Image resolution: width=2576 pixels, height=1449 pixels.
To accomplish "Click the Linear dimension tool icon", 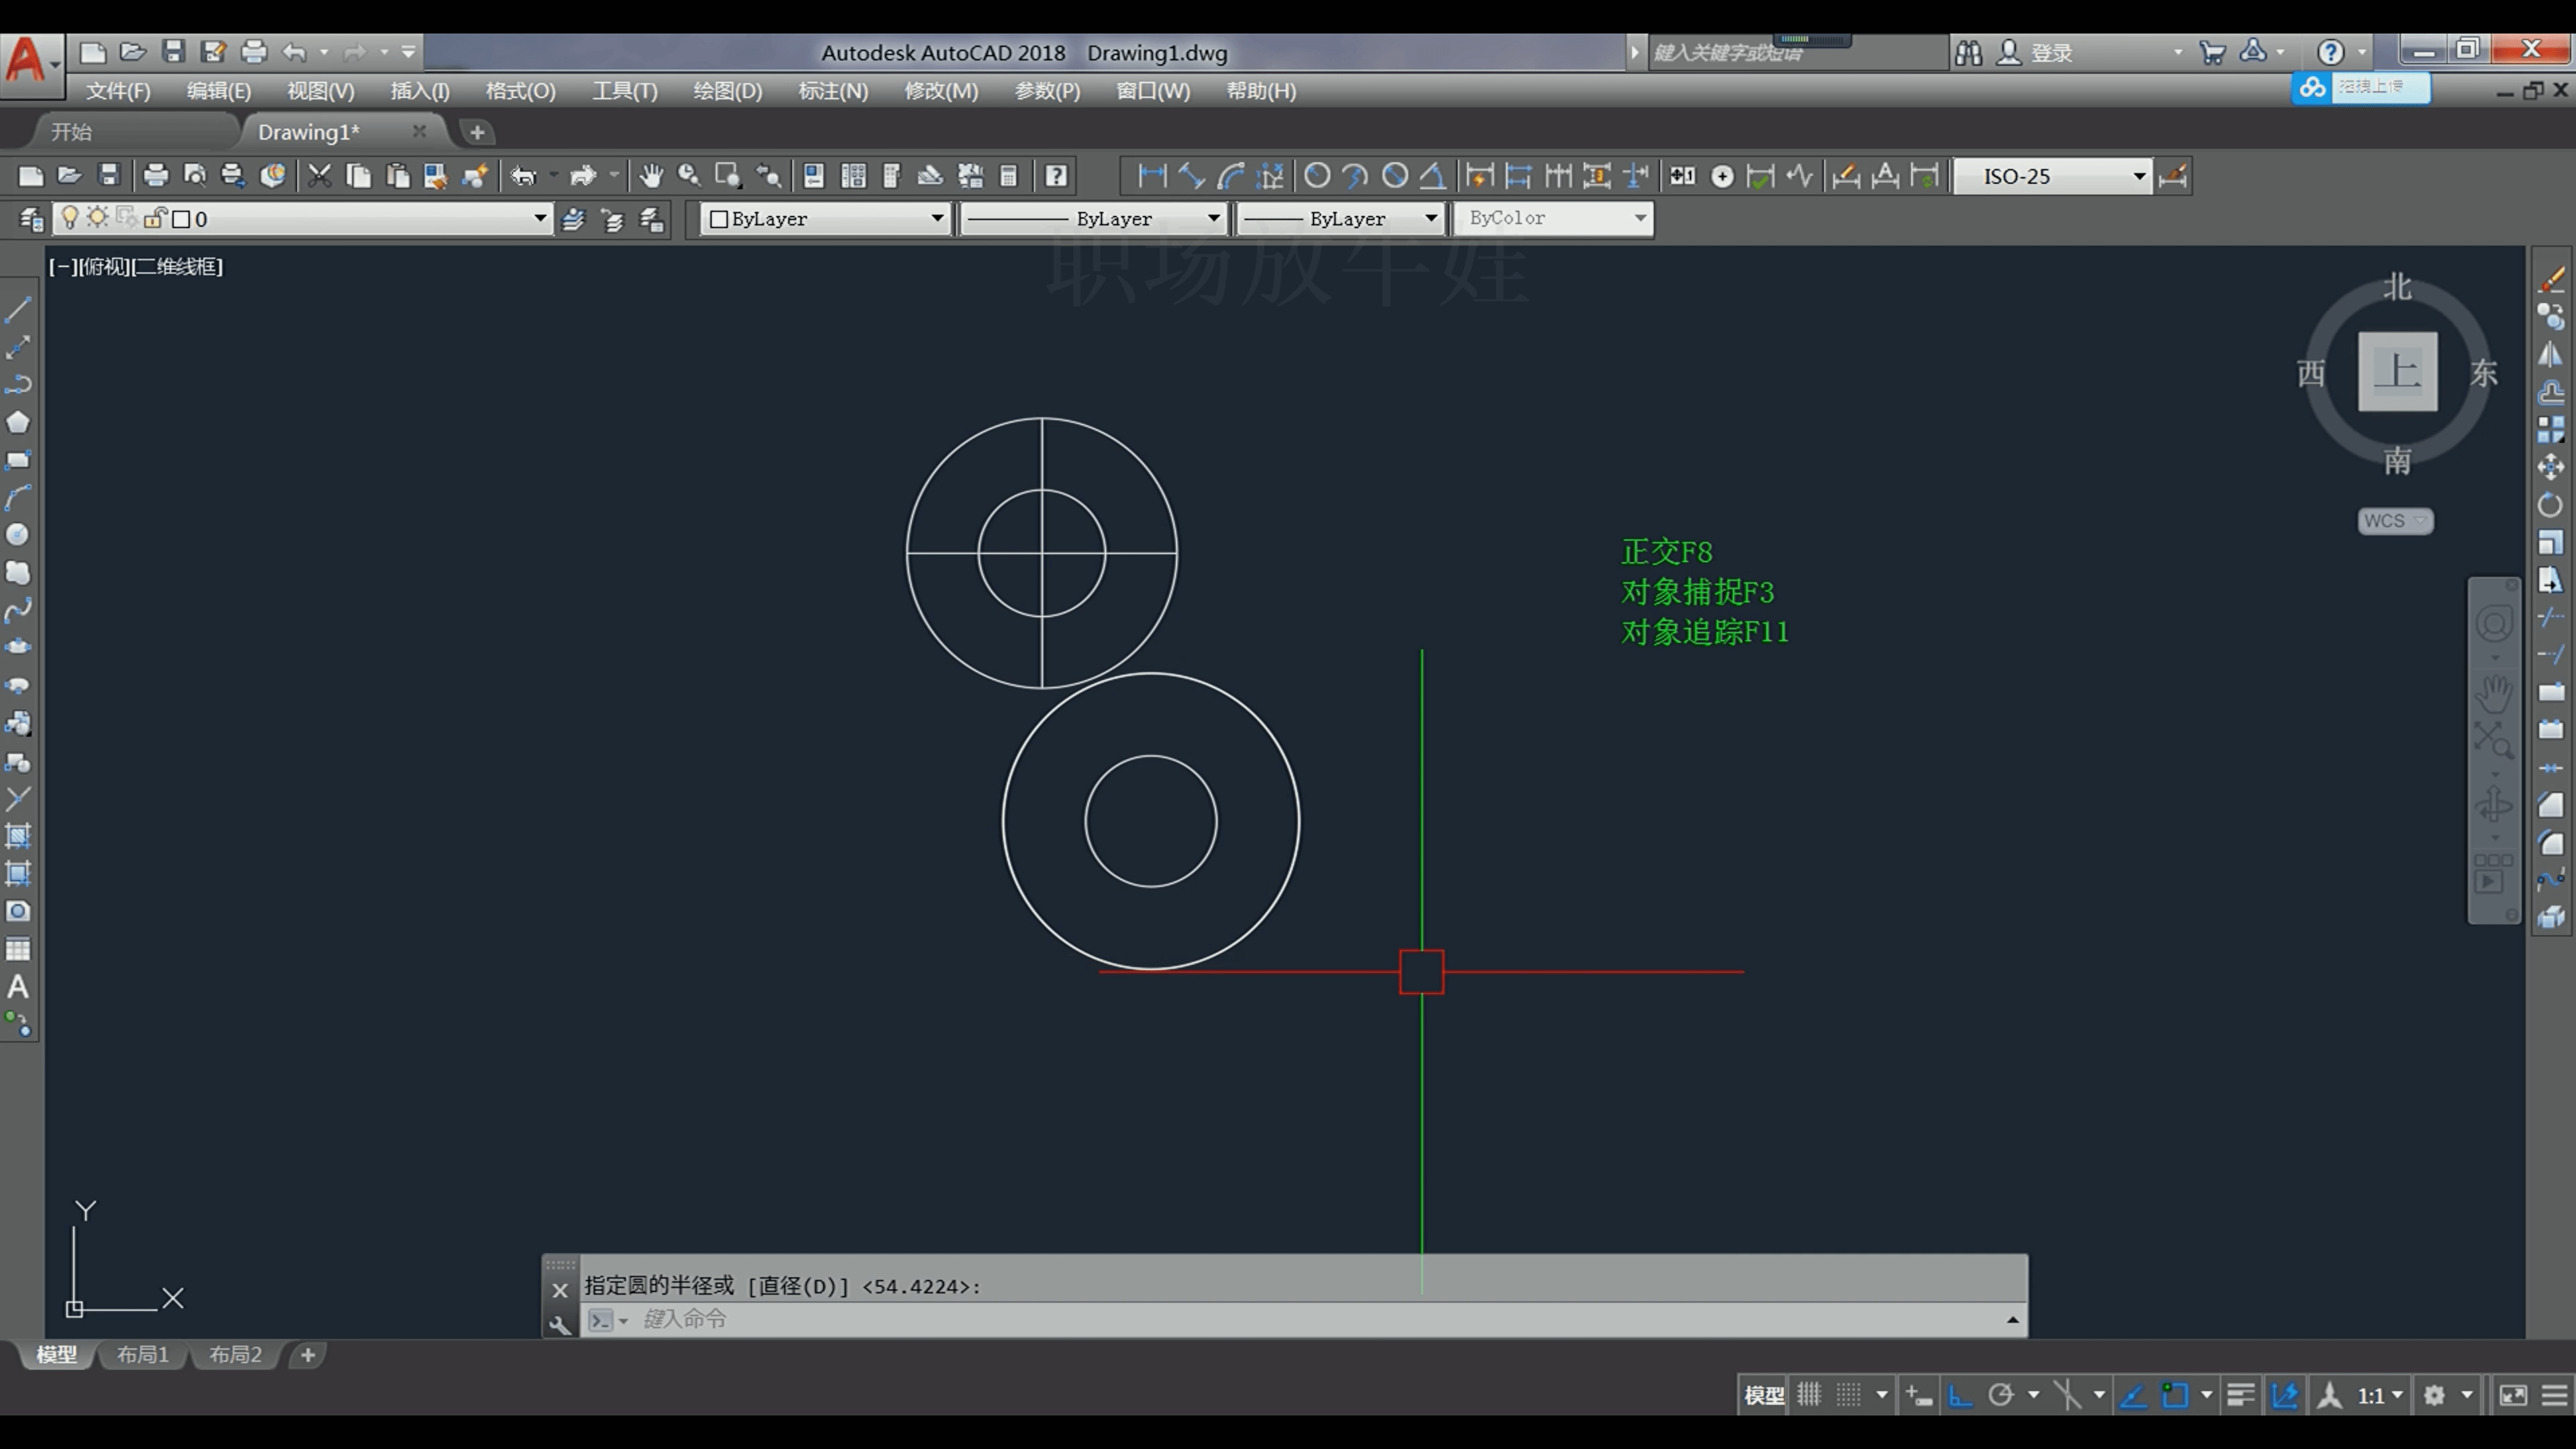I will 1152,176.
